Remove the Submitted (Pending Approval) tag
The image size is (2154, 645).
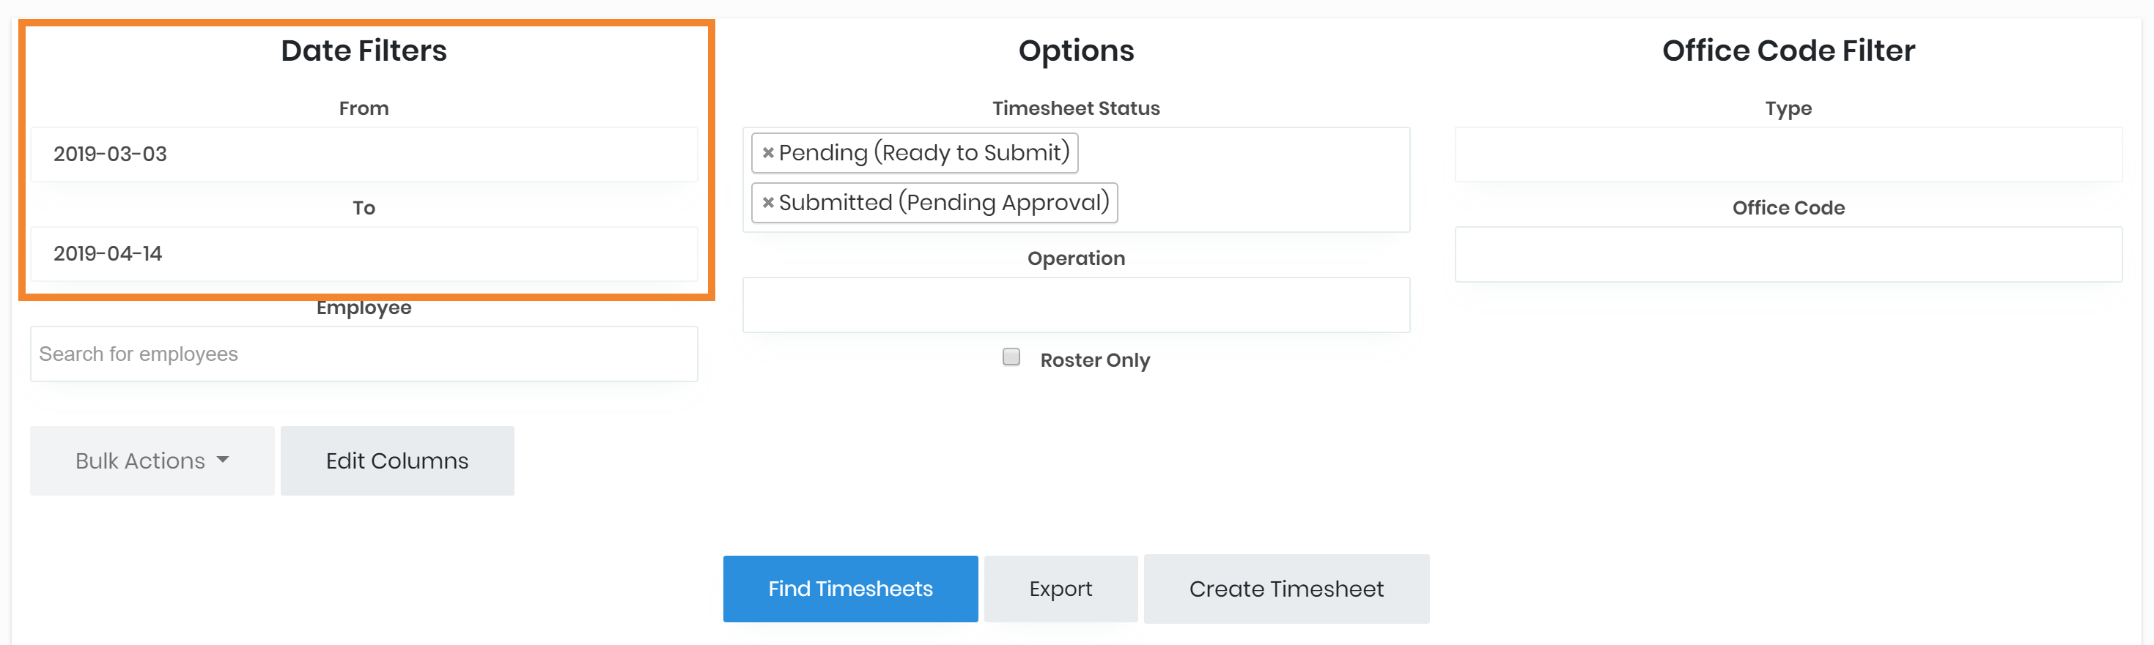pyautogui.click(x=767, y=203)
